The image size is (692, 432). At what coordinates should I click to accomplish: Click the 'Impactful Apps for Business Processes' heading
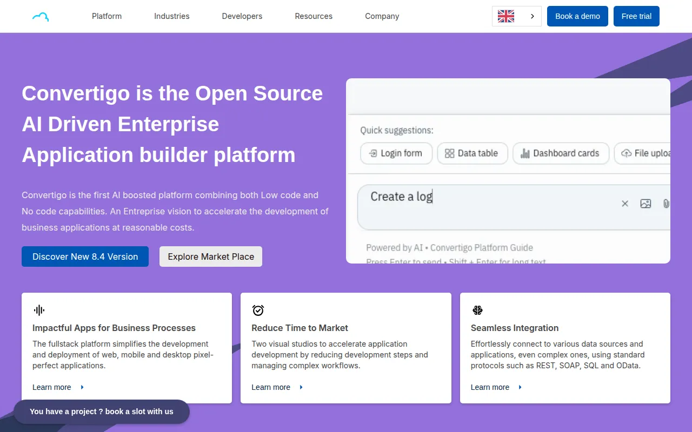pos(114,328)
